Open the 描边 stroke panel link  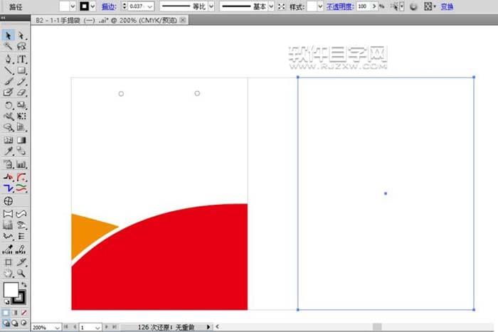pyautogui.click(x=109, y=6)
